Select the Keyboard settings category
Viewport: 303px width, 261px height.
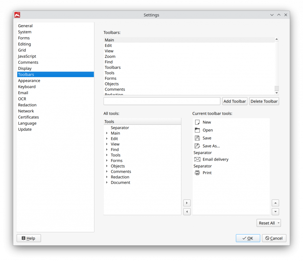pos(27,87)
